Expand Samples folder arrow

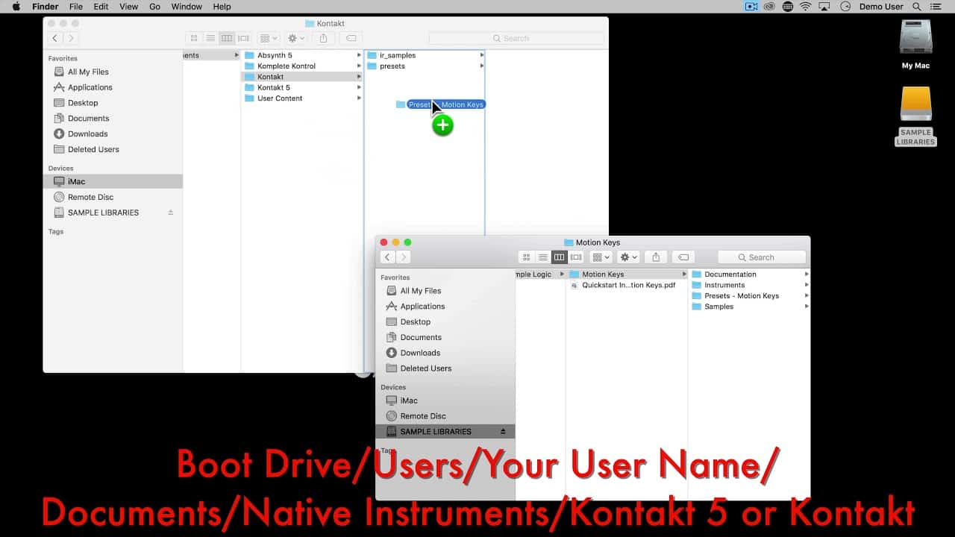[x=807, y=307]
